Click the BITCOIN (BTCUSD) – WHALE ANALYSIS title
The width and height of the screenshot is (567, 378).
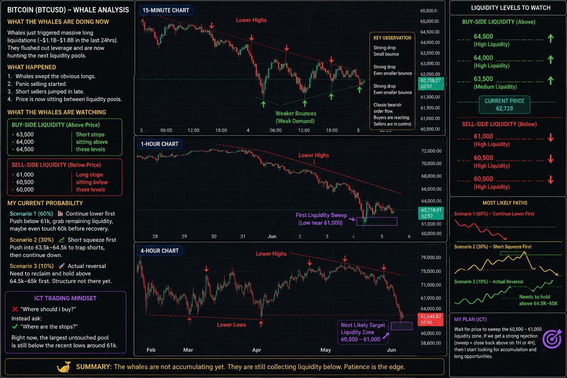click(x=68, y=9)
